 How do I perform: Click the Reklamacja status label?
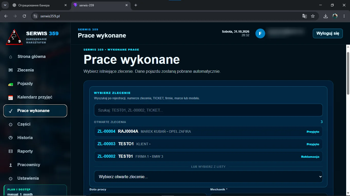click(x=310, y=157)
